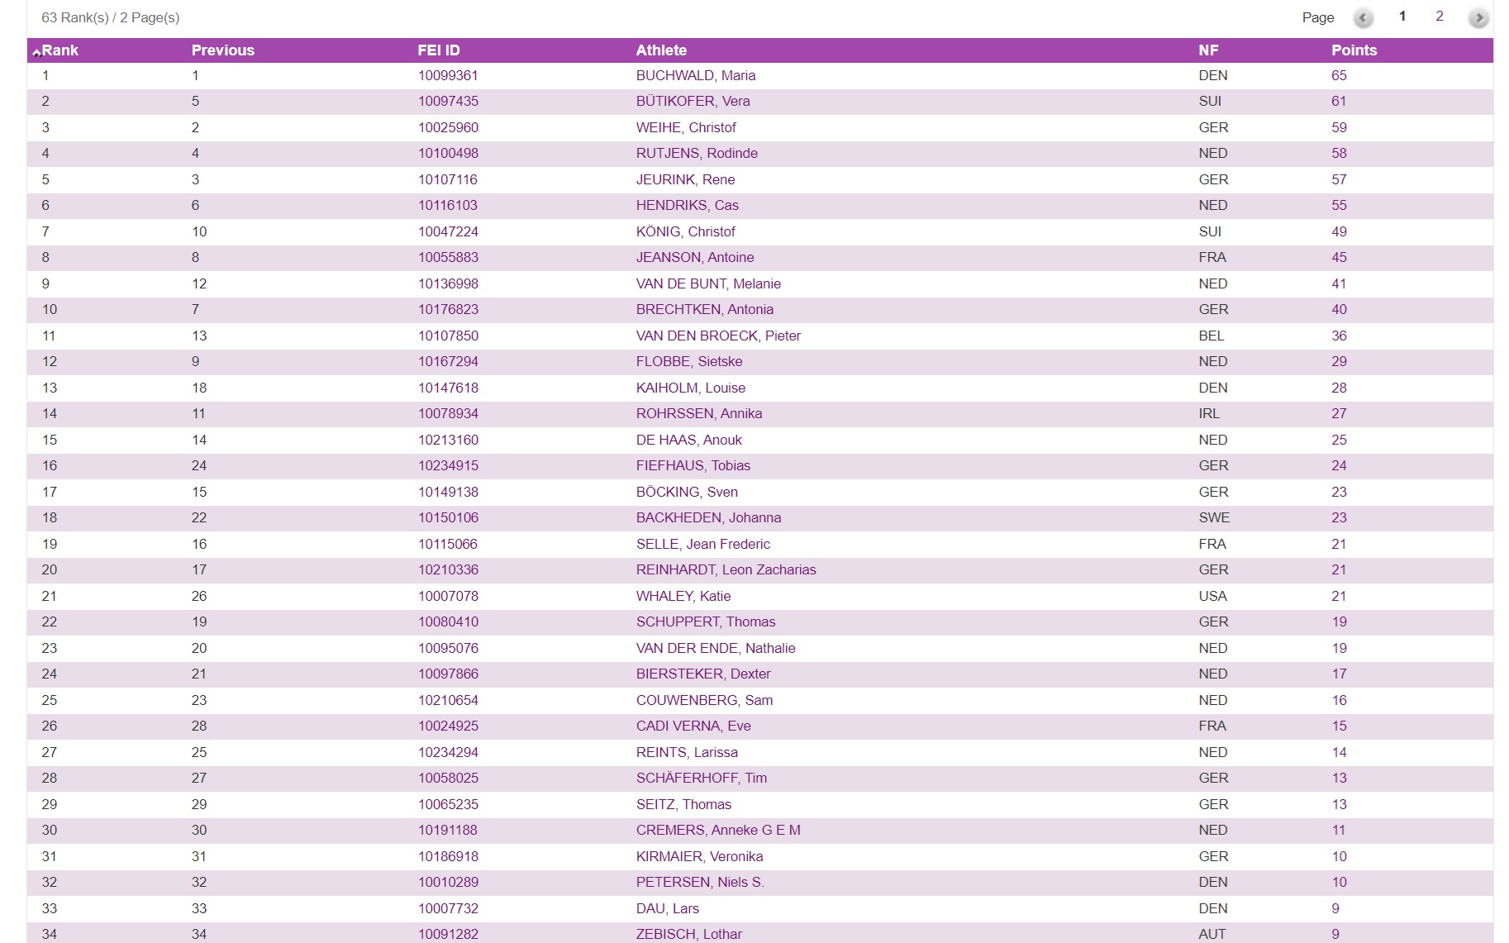The image size is (1509, 943).
Task: Open athlete DE HAAS, Anouk
Action: [x=689, y=440]
